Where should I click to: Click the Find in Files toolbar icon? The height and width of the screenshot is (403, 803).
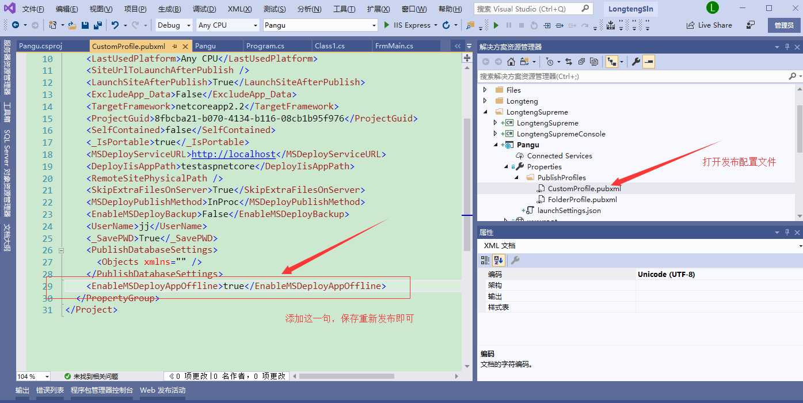(x=470, y=25)
